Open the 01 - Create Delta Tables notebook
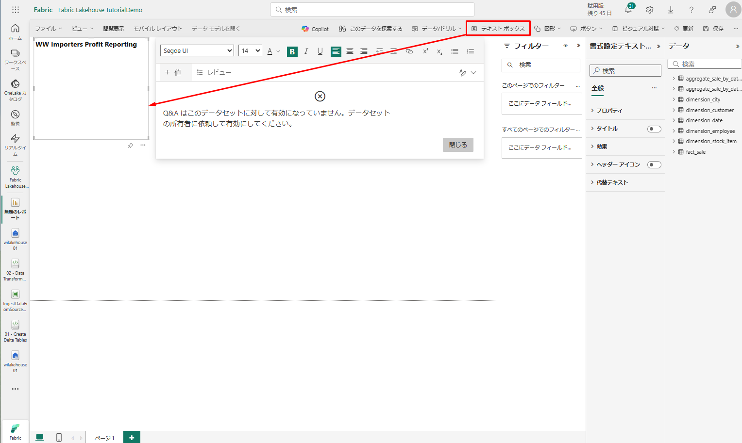 [15, 331]
